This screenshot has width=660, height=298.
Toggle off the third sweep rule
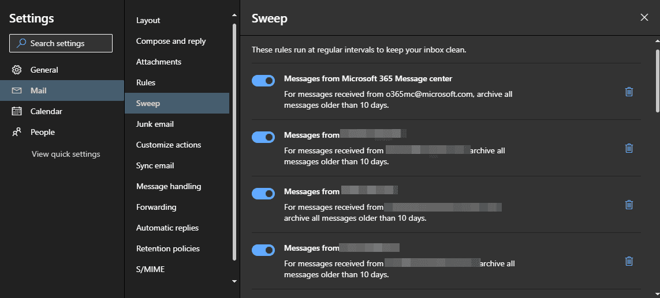(263, 194)
